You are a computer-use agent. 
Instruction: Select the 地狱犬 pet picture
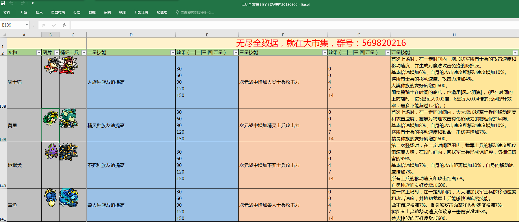tap(52, 152)
